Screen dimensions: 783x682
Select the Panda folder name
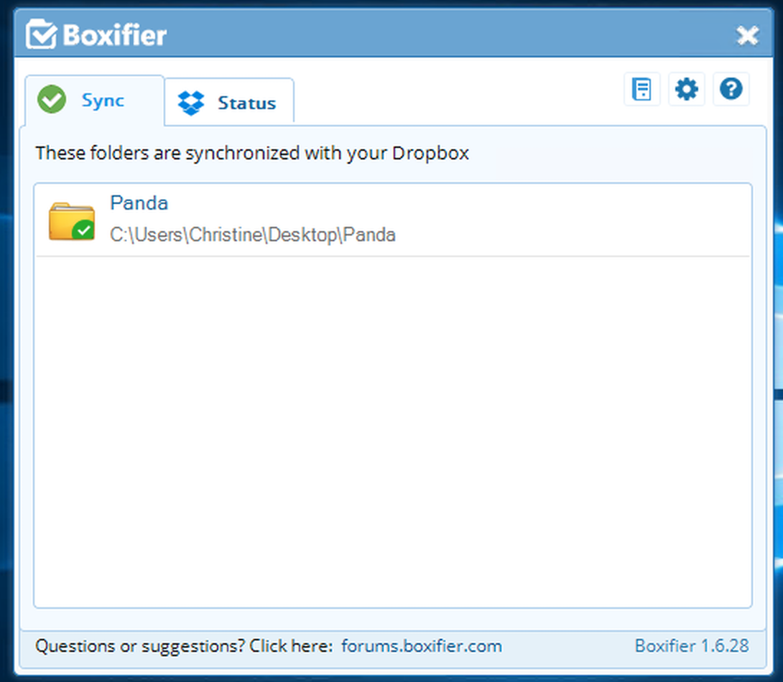(139, 203)
